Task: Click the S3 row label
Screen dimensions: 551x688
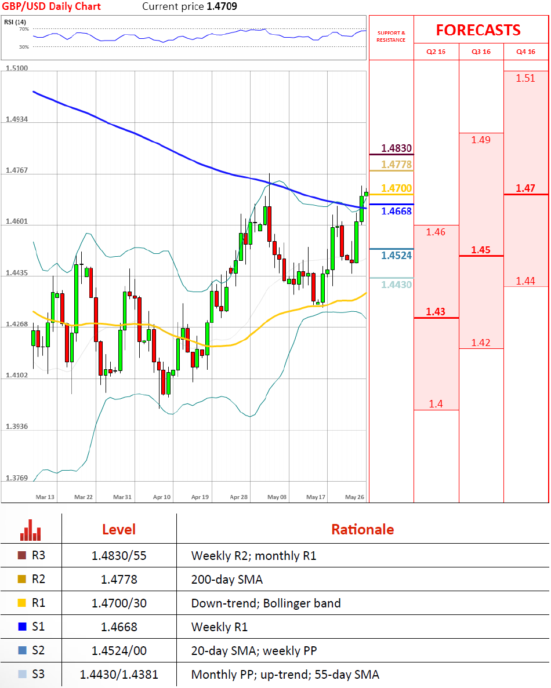Action: click(x=38, y=674)
